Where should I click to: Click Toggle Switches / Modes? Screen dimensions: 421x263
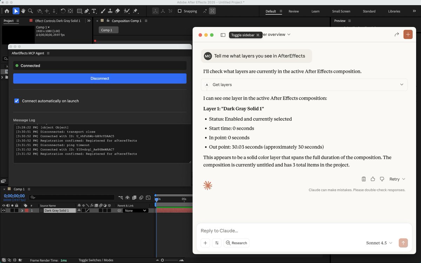point(96,260)
